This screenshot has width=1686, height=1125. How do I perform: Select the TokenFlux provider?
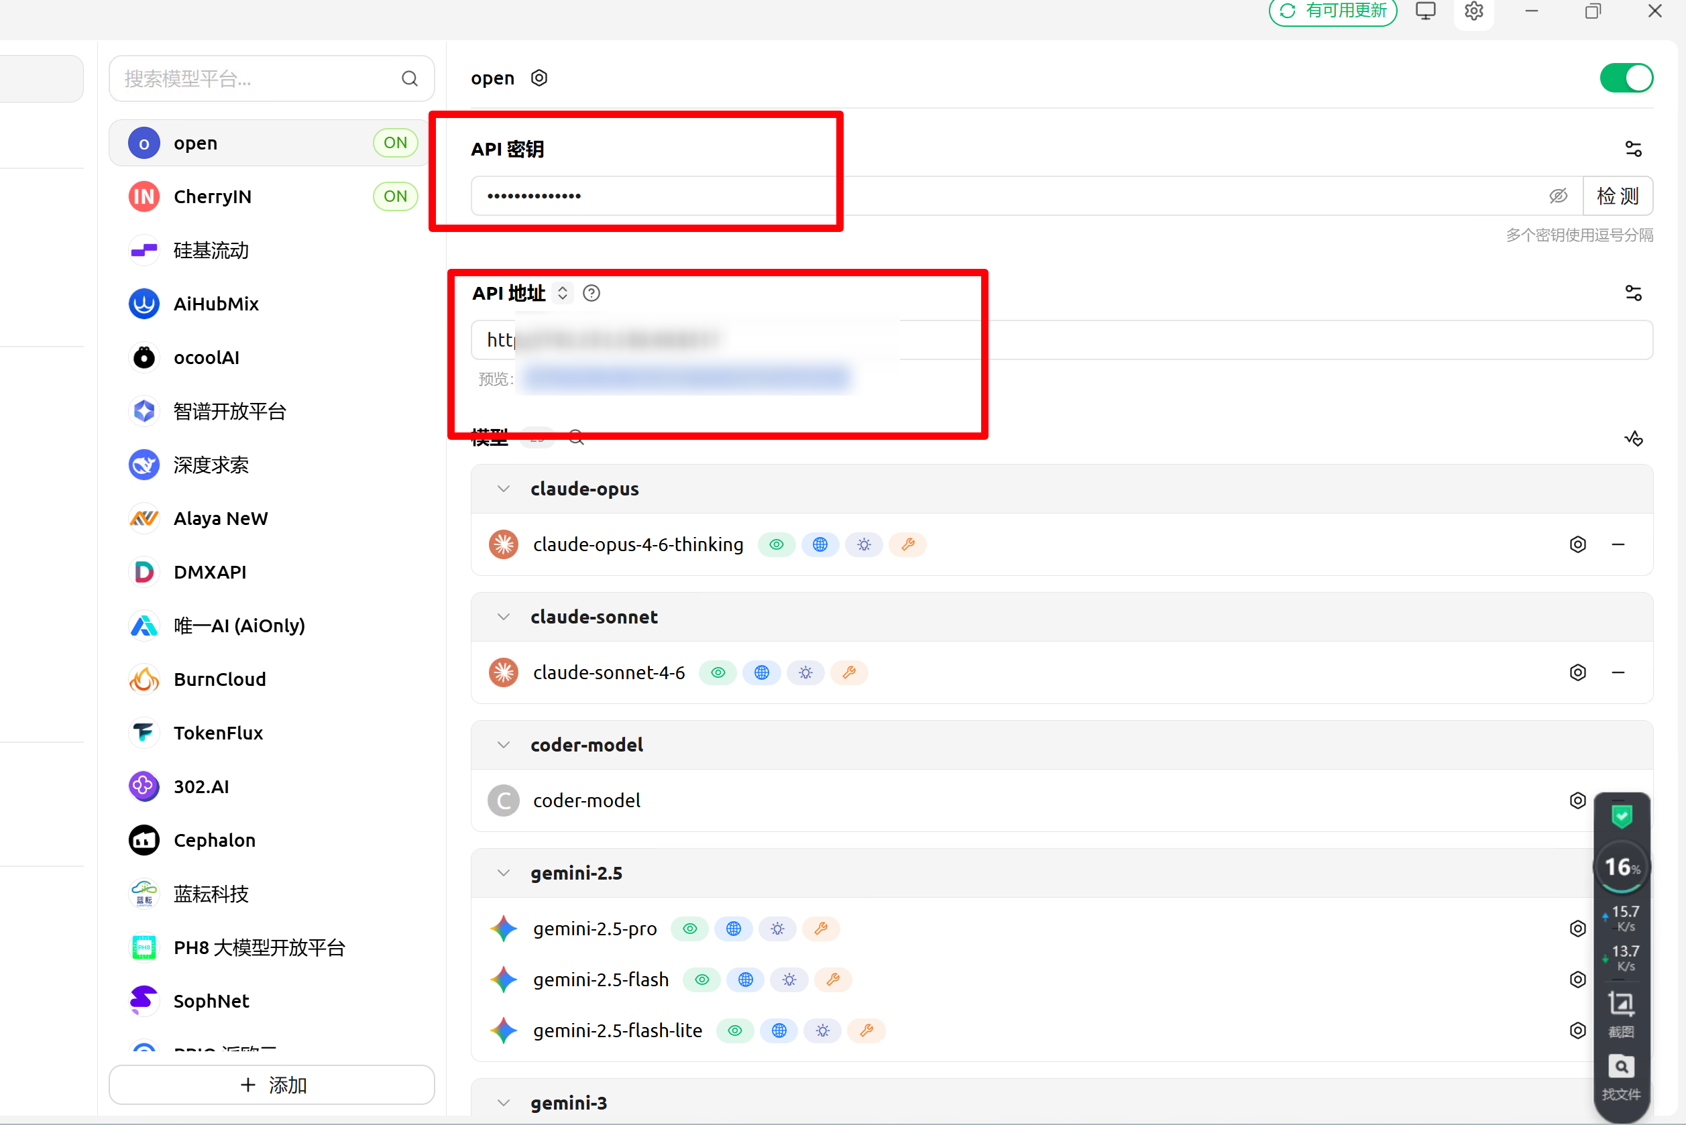point(218,733)
